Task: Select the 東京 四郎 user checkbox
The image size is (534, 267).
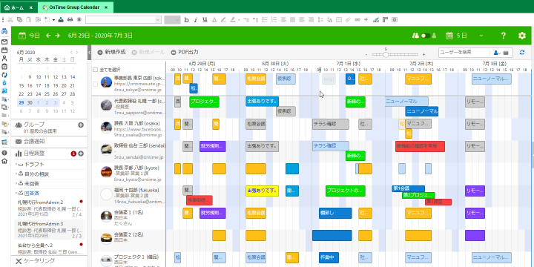Action: pyautogui.click(x=96, y=84)
